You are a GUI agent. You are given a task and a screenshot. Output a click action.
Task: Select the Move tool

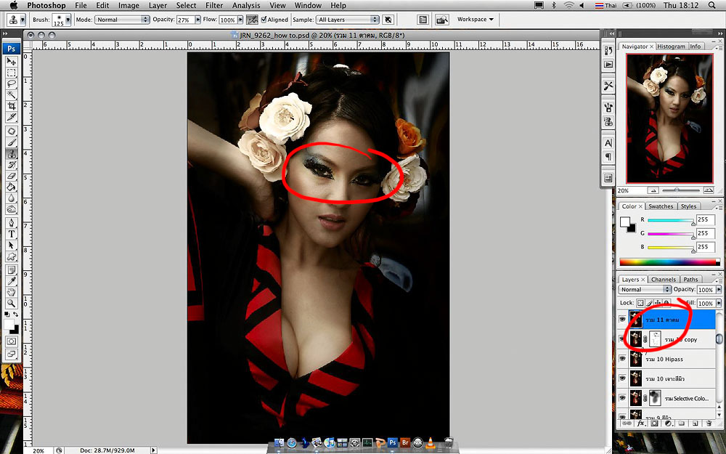(x=11, y=62)
